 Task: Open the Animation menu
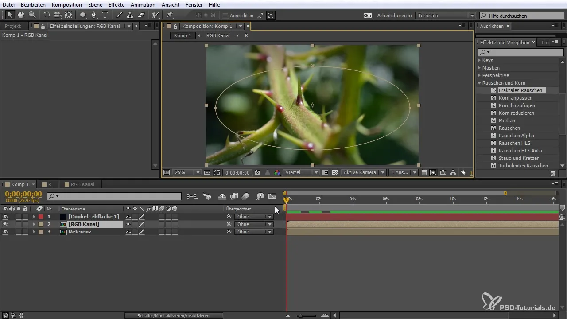[x=143, y=4]
